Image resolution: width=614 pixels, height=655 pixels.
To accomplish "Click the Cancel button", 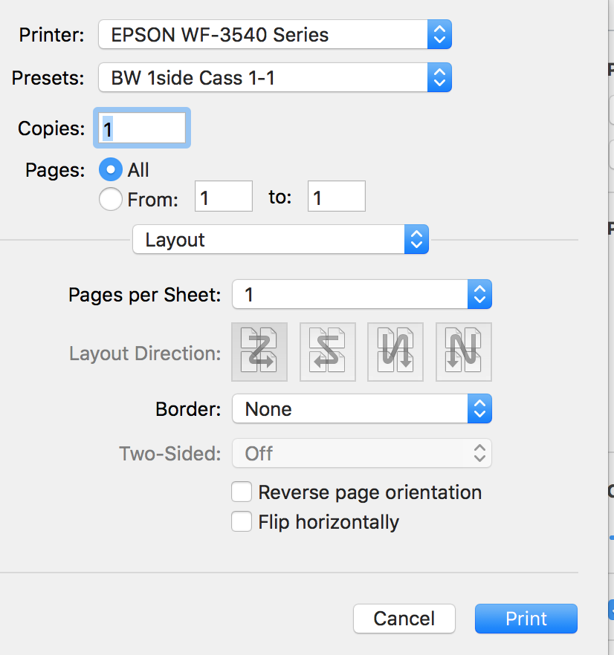I will (x=404, y=618).
